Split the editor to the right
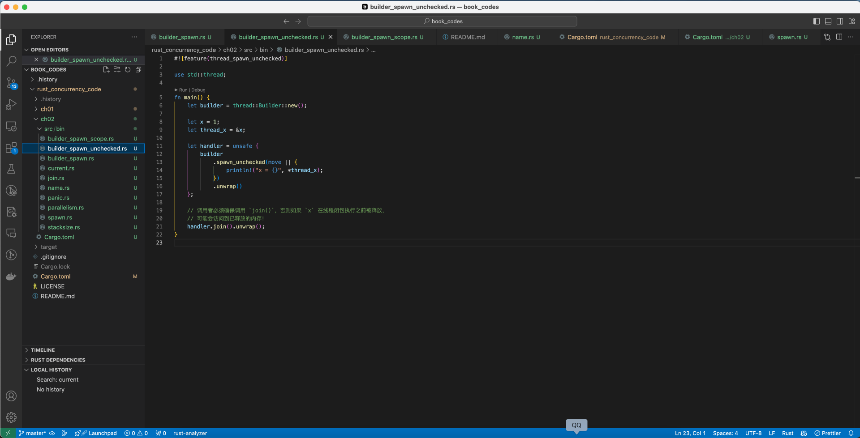 click(839, 37)
